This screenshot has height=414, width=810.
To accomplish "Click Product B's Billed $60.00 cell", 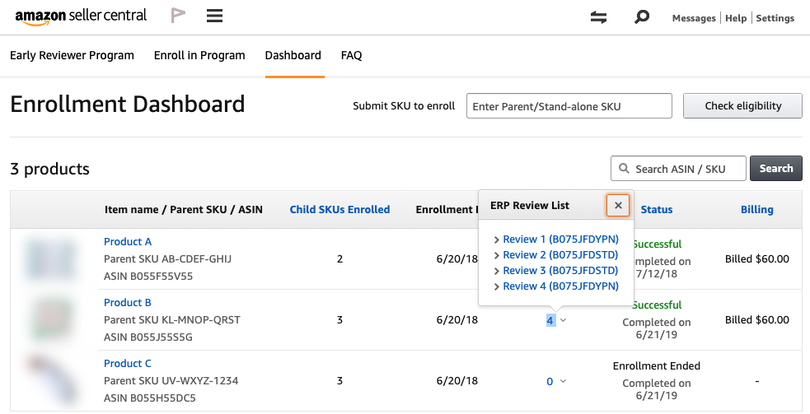I will tap(756, 319).
